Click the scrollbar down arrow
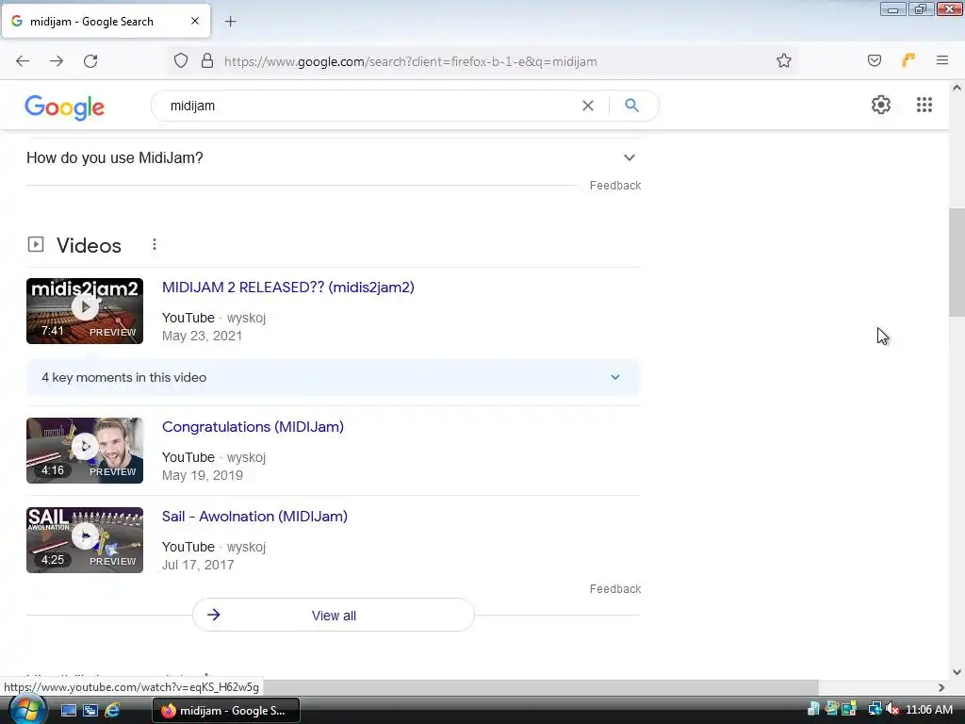 click(x=957, y=672)
